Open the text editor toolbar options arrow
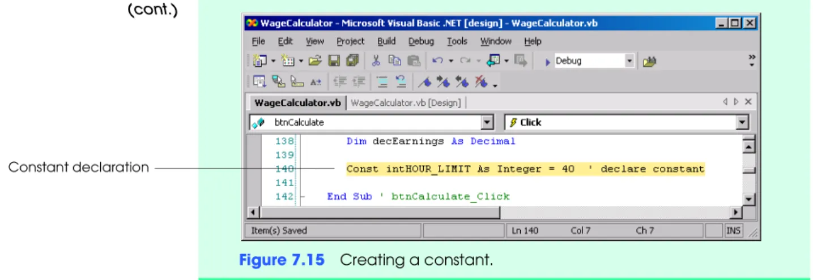Viewport: 813px width, 280px height. pos(496,85)
